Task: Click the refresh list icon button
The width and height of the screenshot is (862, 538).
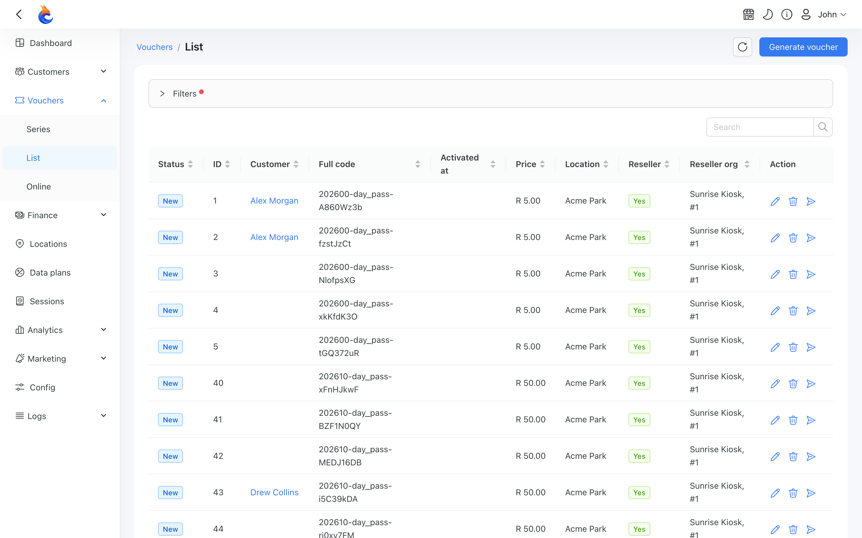Action: pos(742,47)
